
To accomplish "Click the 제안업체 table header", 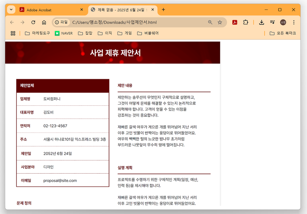I will coord(63,86).
